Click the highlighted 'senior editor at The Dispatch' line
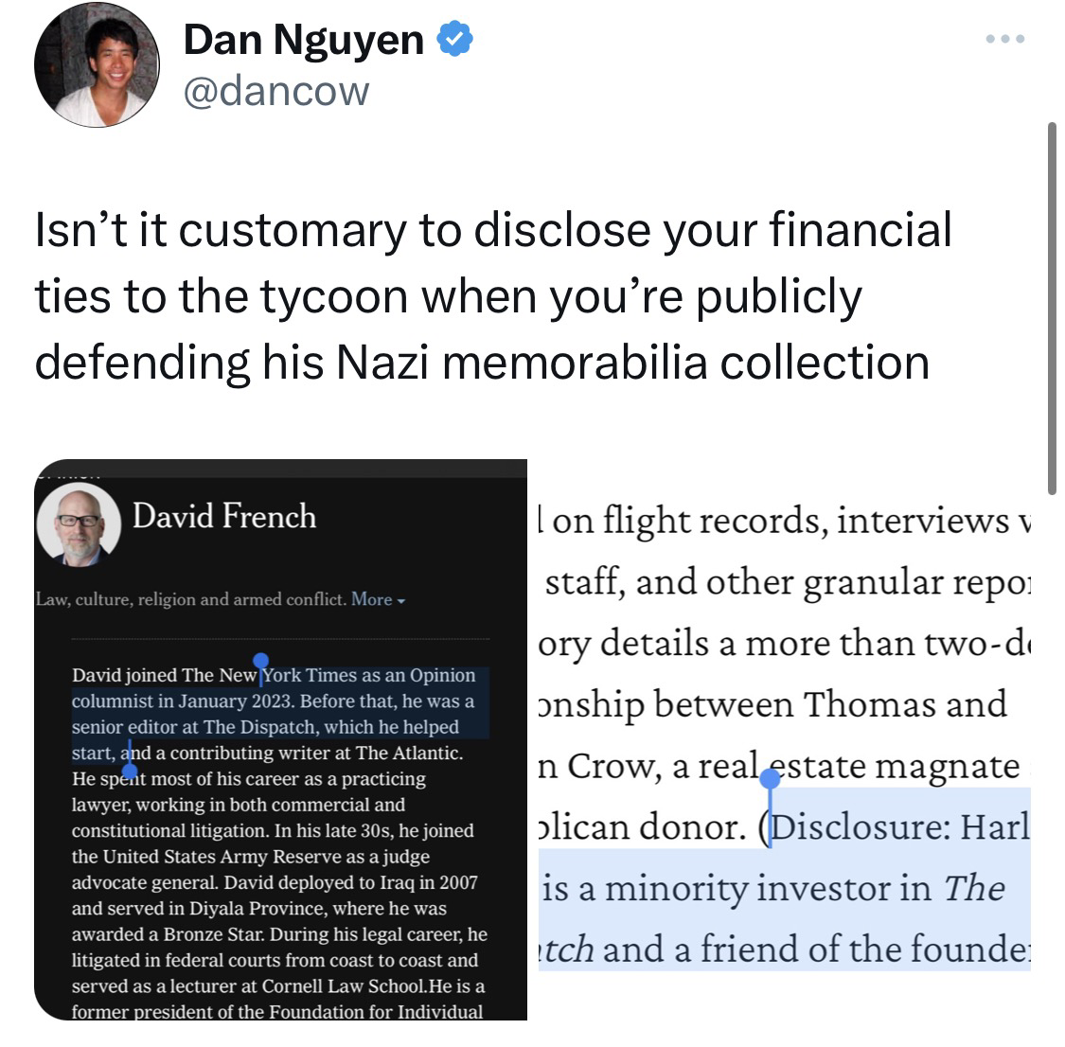This screenshot has width=1065, height=1047. pos(266,726)
